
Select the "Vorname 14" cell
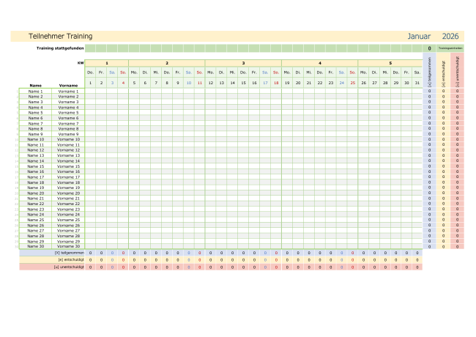[x=68, y=161]
